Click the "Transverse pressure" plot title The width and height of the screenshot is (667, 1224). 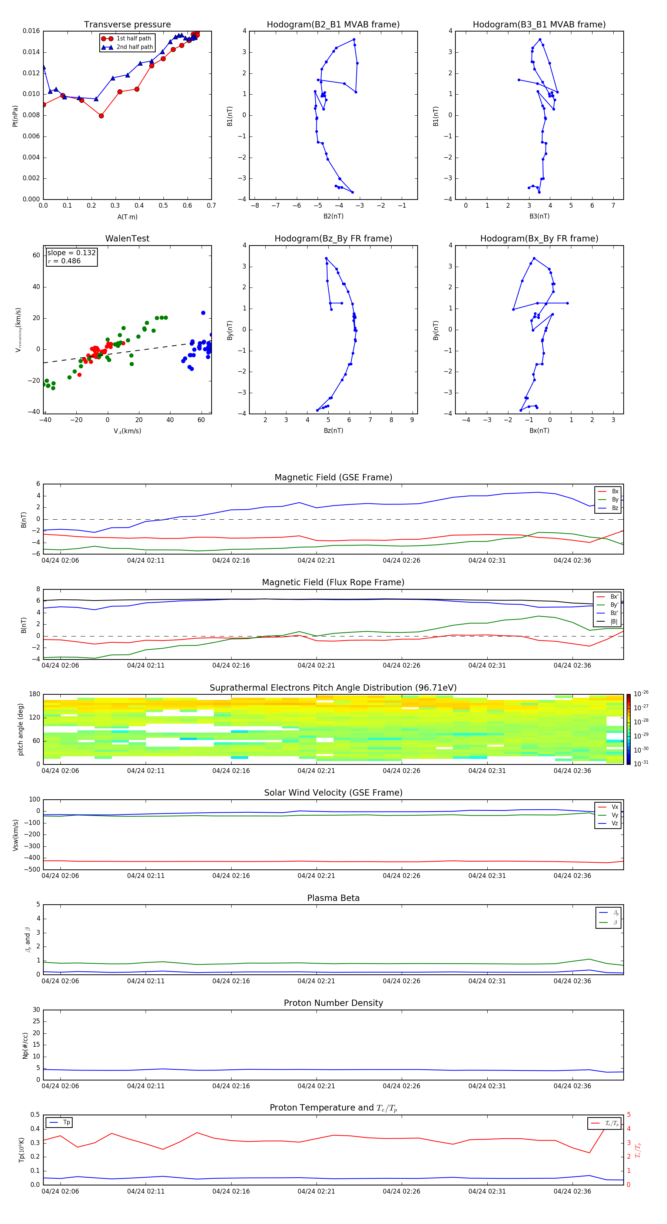pyautogui.click(x=127, y=25)
